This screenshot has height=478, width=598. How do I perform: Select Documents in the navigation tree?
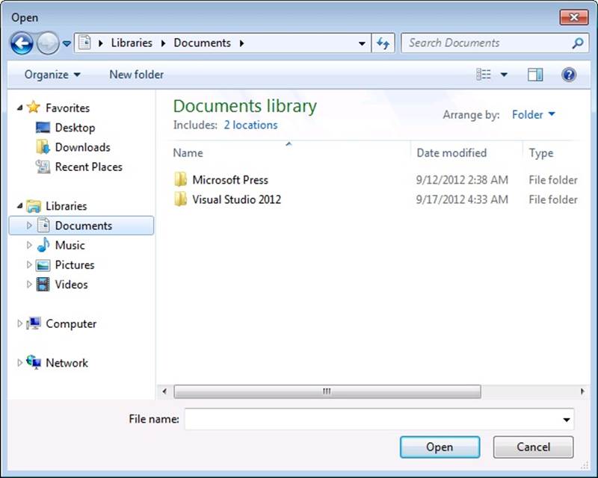pyautogui.click(x=84, y=226)
